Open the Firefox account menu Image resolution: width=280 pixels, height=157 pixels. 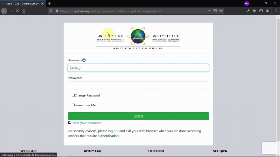point(268,11)
